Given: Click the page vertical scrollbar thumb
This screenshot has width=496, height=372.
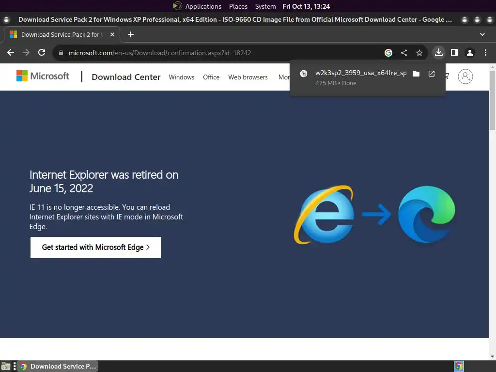Looking at the screenshot, I should pyautogui.click(x=492, y=100).
